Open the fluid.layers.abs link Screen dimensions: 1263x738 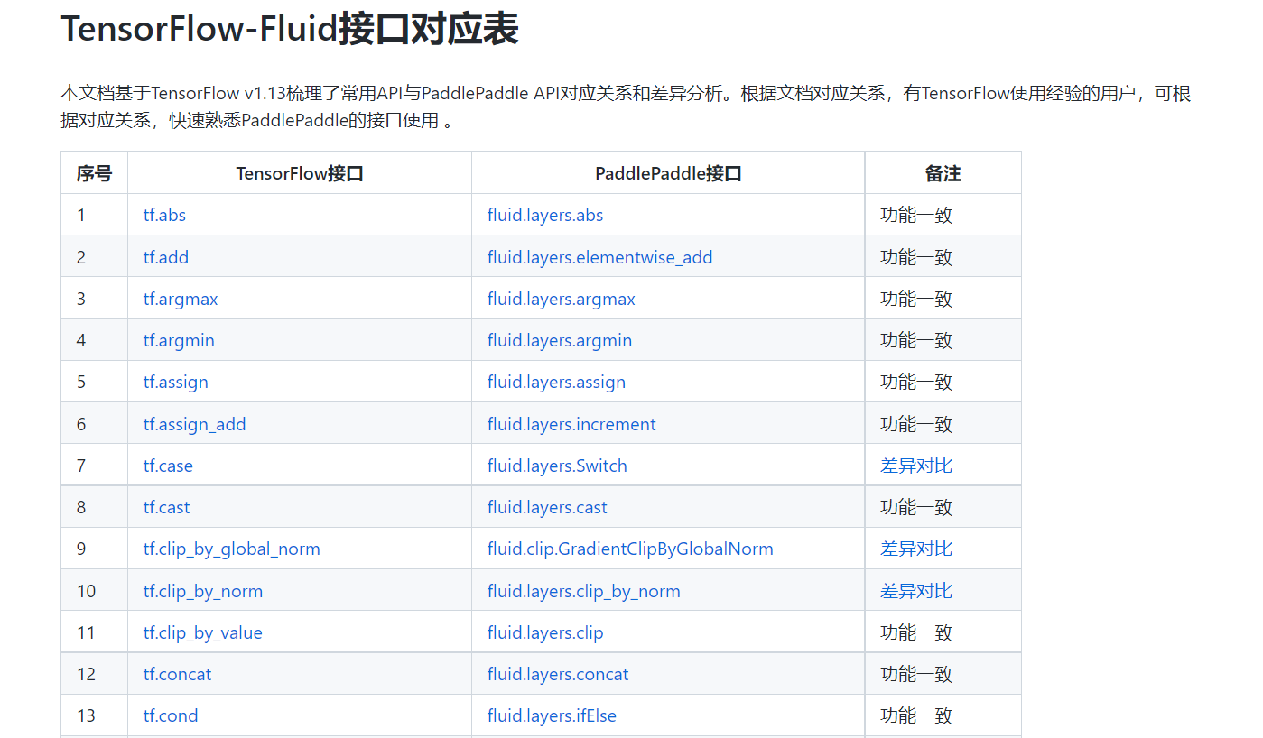pos(545,215)
